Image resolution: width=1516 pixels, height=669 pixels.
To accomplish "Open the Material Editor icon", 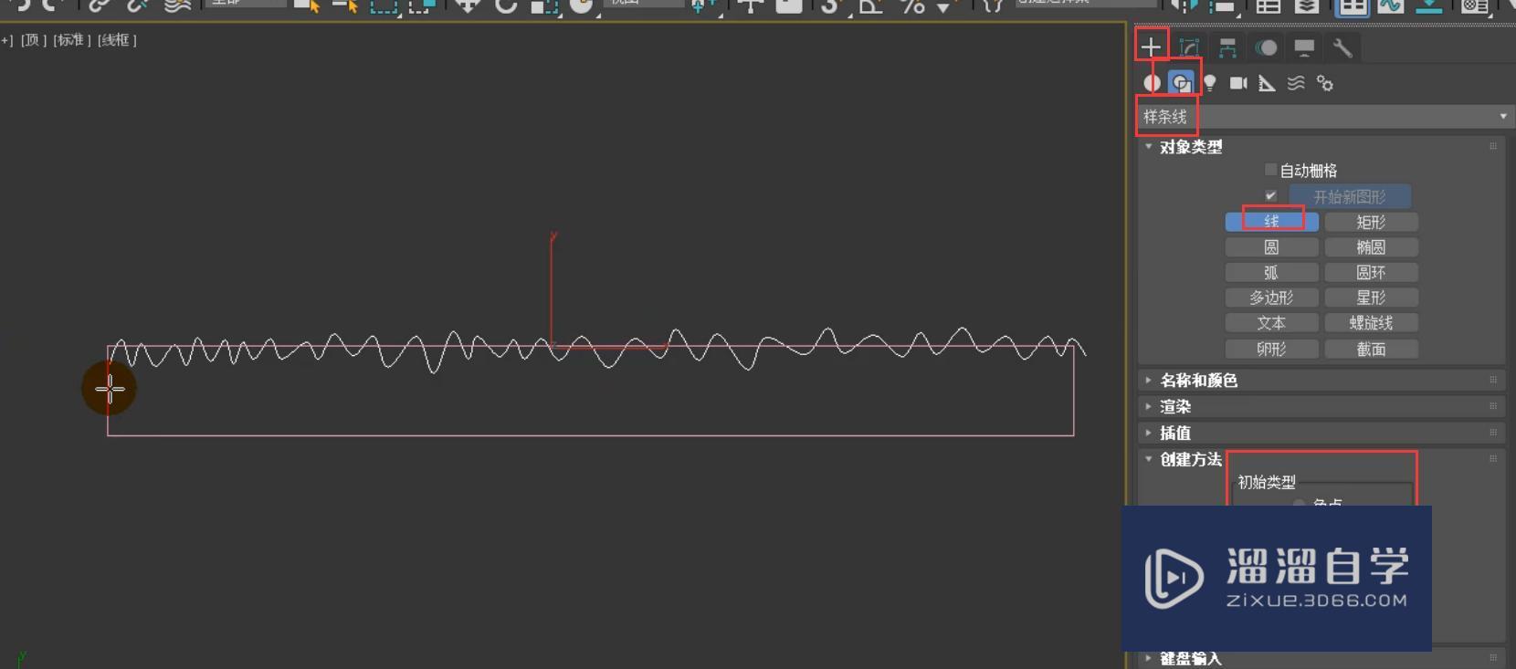I will (x=1475, y=5).
